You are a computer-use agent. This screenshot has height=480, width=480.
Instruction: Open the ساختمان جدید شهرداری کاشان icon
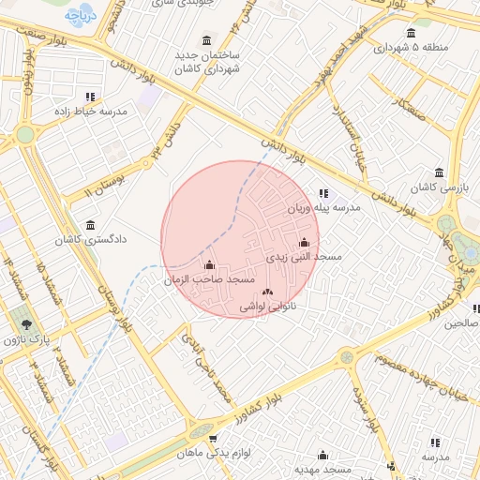tap(206, 40)
